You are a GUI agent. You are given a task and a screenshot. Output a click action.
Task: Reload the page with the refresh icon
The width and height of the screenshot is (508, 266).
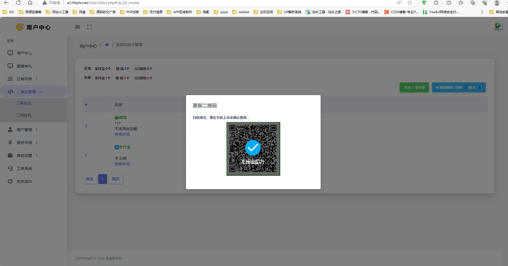click(x=18, y=3)
